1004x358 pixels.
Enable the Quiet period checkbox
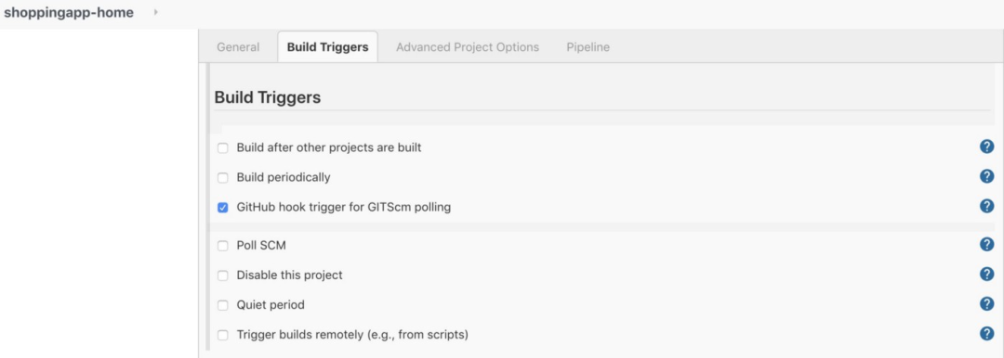223,305
